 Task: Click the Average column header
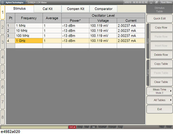coord(52,18)
